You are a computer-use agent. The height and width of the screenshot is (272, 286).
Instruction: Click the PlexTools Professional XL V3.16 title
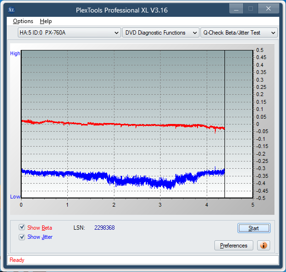pos(122,10)
